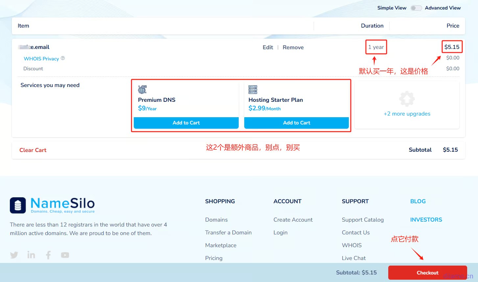The image size is (478, 282).
Task: Open the Pricing footer link
Action: [214, 258]
